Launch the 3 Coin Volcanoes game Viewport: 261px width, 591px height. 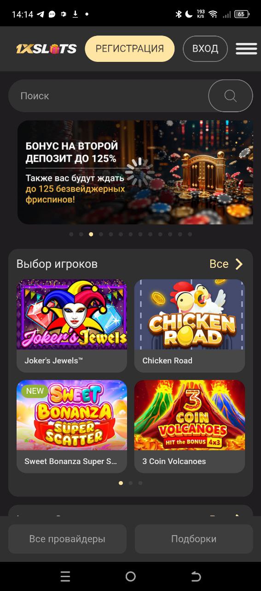(x=190, y=426)
